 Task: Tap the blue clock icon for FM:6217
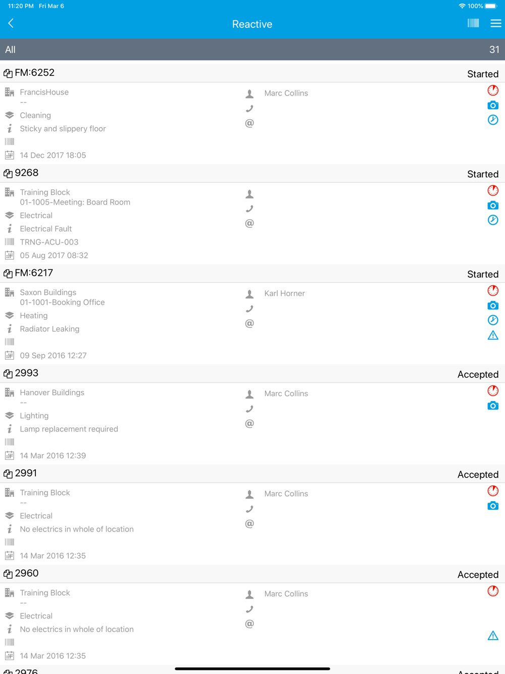coord(493,320)
